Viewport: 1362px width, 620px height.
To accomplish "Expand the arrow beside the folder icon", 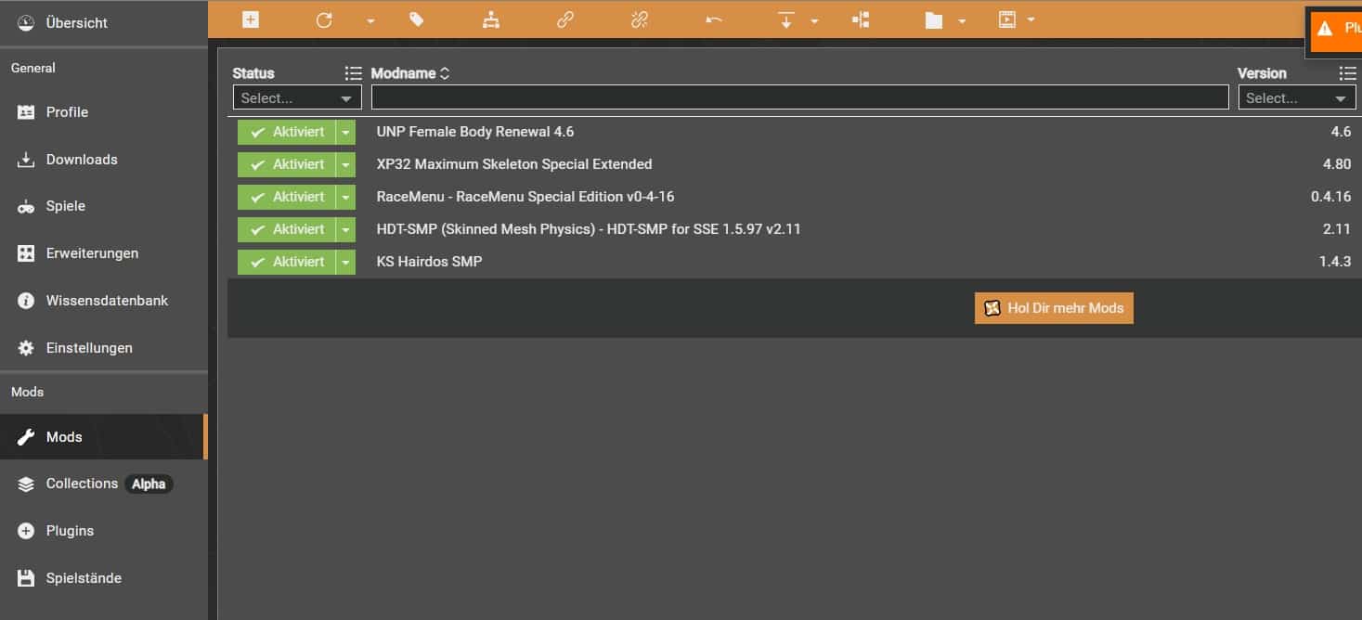I will click(962, 20).
